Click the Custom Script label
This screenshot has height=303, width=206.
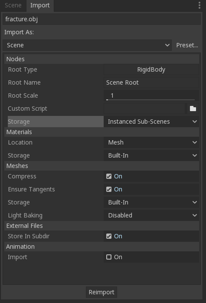(27, 109)
